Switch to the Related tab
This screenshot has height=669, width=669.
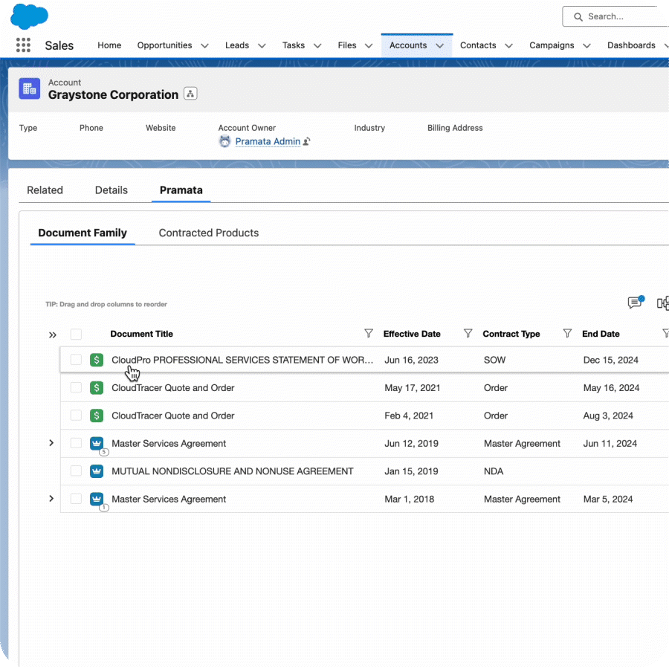pyautogui.click(x=45, y=190)
